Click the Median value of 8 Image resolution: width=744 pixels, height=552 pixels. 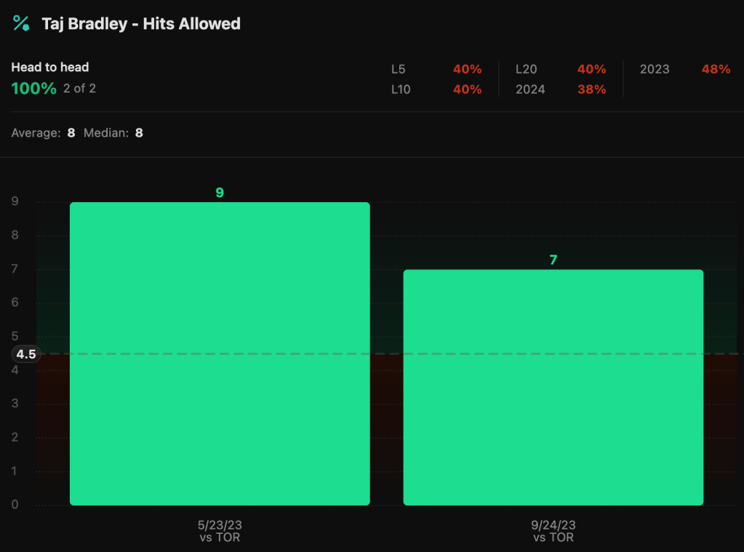click(139, 133)
